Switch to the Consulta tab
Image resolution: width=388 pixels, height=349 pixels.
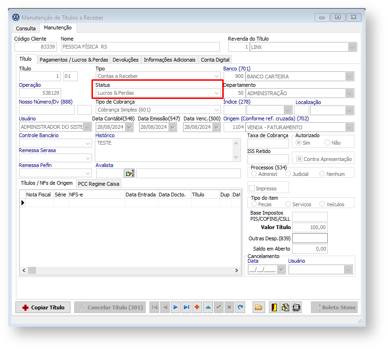coord(26,28)
